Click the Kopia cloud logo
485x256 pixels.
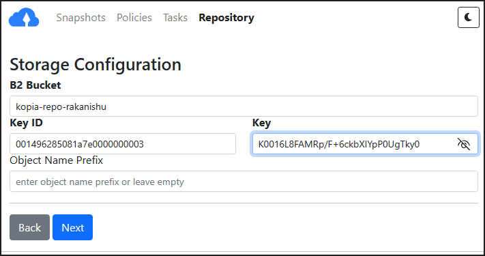pos(24,17)
